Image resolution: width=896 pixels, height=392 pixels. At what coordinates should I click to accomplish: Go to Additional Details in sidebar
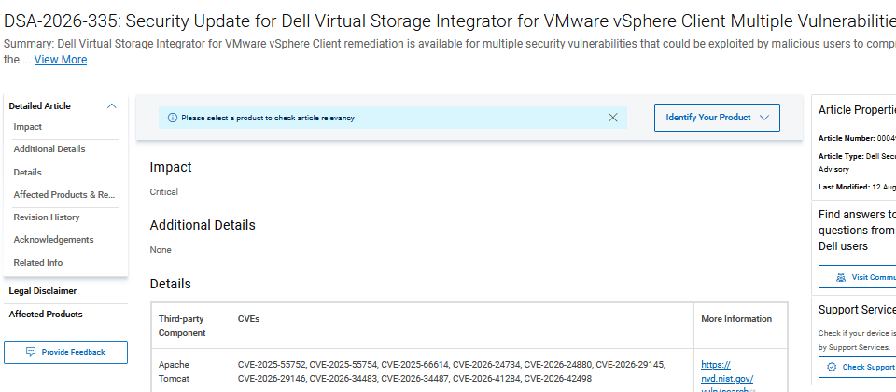coord(49,149)
